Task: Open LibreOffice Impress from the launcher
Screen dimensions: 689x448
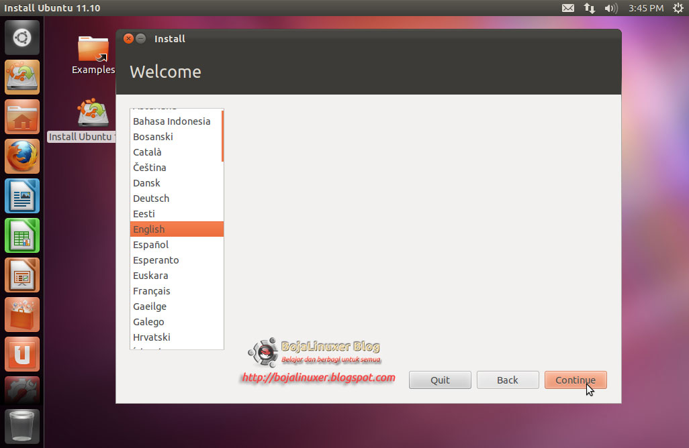Action: pyautogui.click(x=22, y=275)
